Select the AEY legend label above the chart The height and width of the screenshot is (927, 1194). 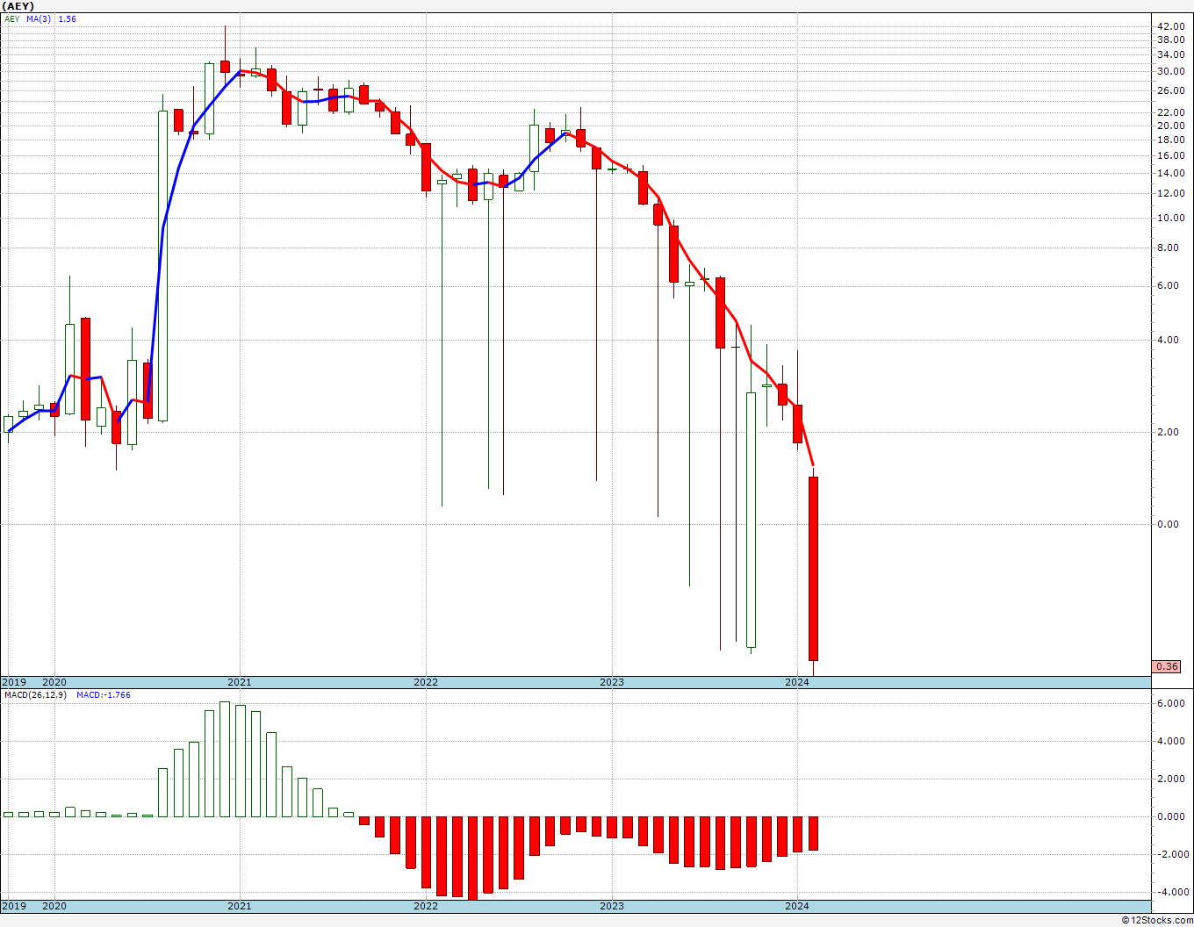(12, 18)
